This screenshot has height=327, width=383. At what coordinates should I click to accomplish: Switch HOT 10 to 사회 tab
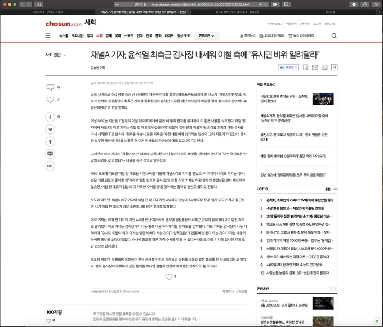pos(335,189)
